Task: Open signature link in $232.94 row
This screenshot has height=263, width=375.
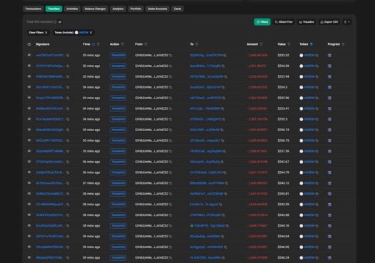Action: tap(50, 77)
